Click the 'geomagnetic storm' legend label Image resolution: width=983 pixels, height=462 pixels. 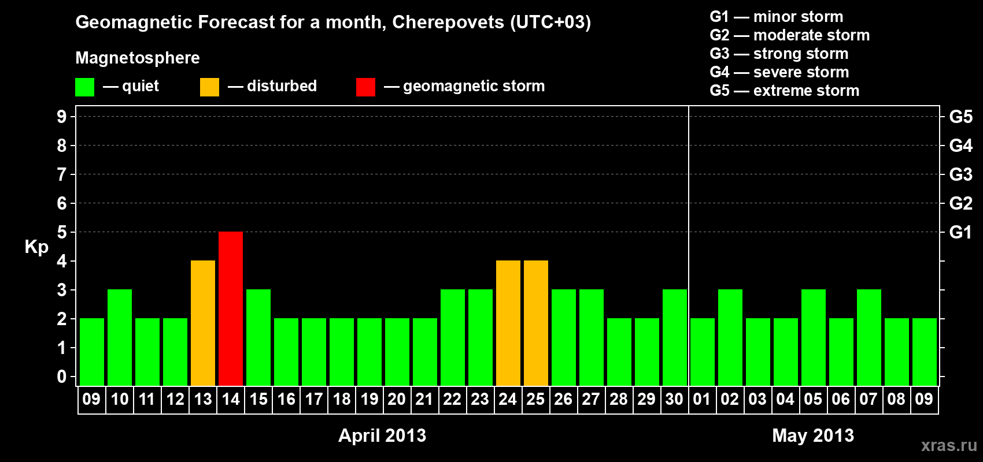(x=474, y=87)
